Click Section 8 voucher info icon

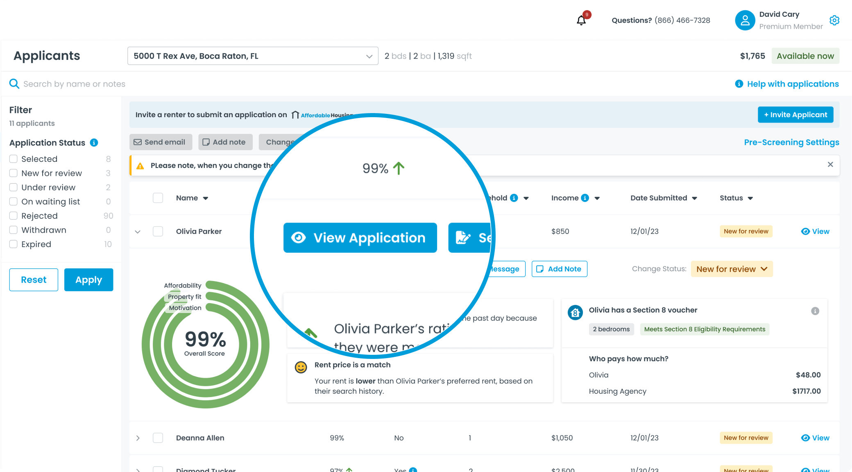815,311
